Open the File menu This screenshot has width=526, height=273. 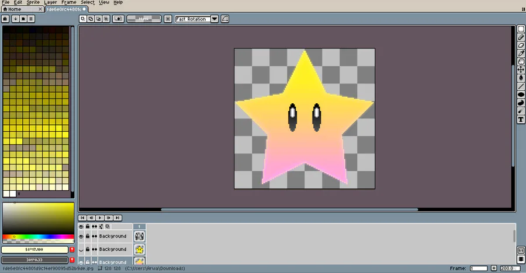tap(6, 2)
